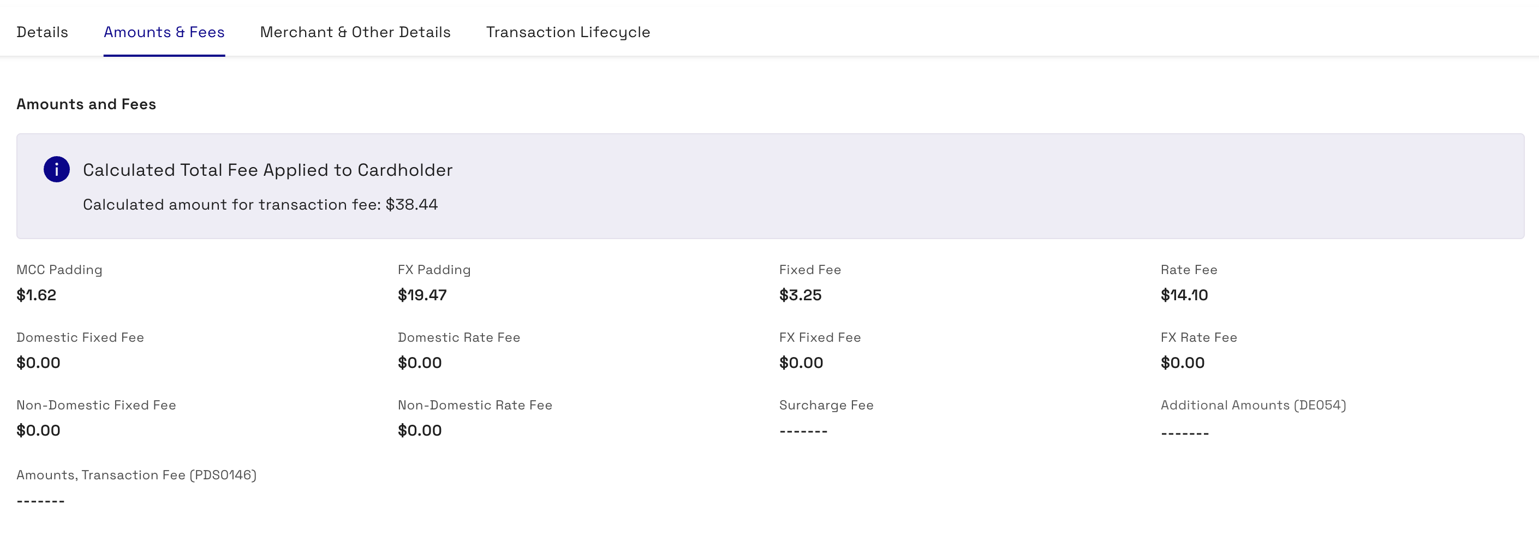
Task: Click the blue info icon in banner
Action: coord(57,170)
